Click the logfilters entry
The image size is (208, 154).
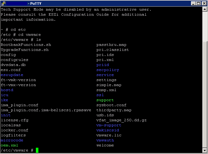pyautogui.click(x=13, y=135)
